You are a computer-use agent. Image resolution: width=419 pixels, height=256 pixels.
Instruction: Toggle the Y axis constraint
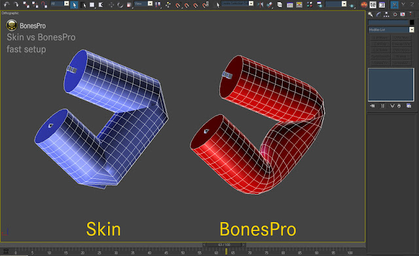[403, 5]
